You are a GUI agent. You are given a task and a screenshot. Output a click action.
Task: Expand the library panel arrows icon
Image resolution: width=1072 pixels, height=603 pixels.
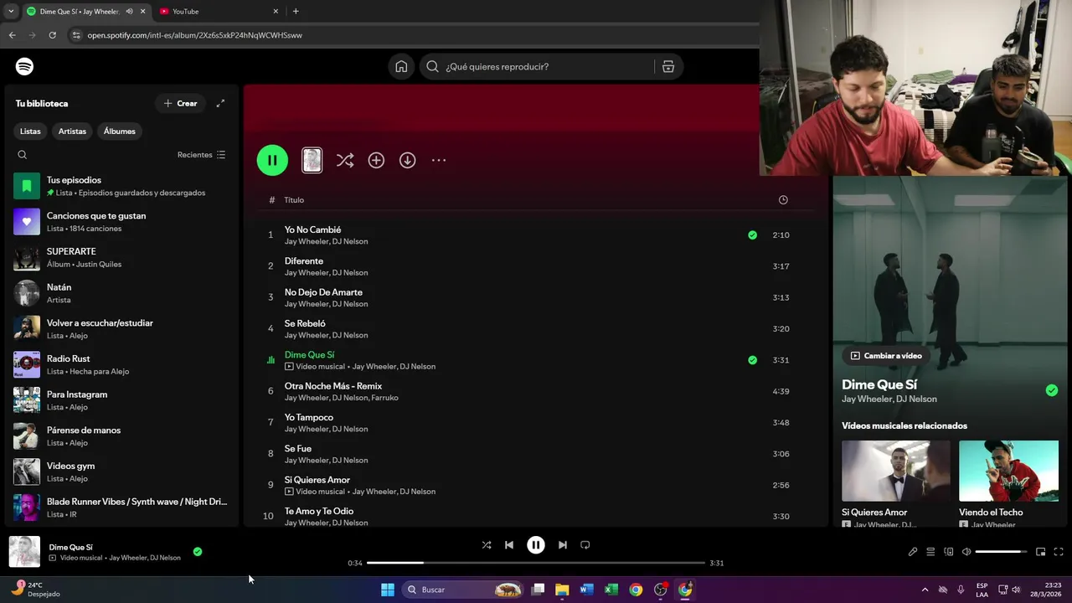[220, 103]
